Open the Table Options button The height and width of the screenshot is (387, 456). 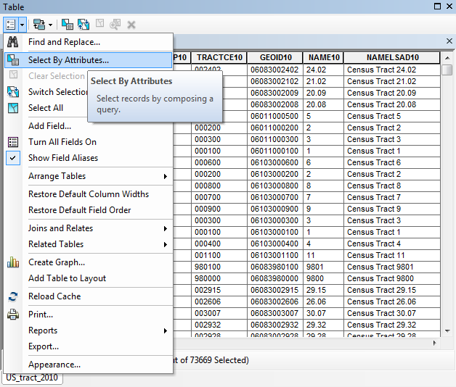[11, 25]
